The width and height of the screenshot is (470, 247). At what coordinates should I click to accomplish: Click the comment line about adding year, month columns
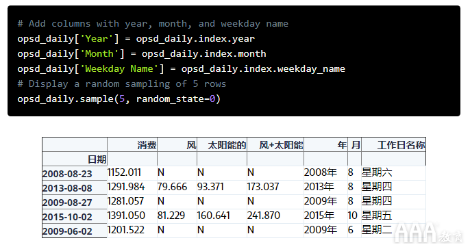pyautogui.click(x=153, y=24)
